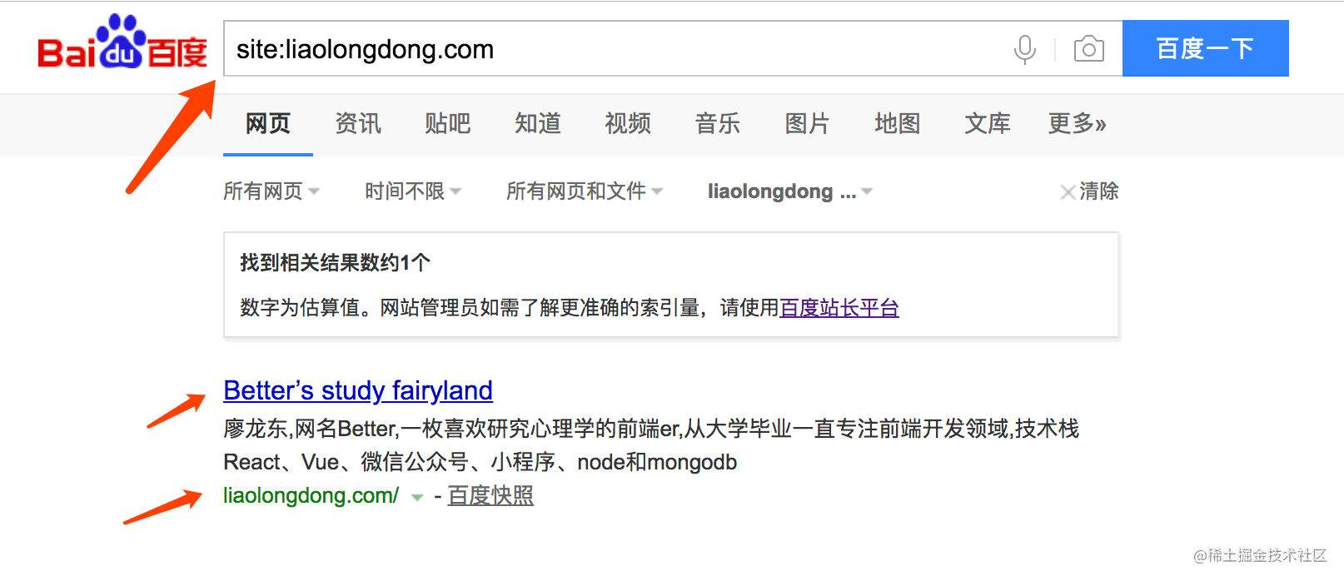Click the Baidu logo

(122, 42)
